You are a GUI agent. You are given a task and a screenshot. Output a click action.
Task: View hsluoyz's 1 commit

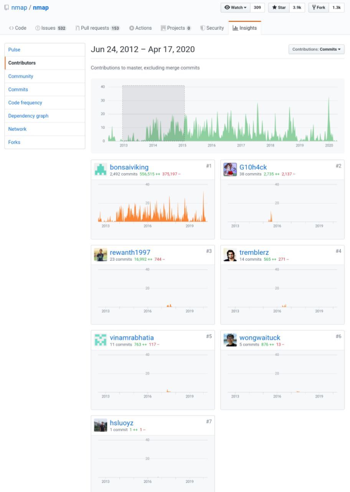pos(119,430)
